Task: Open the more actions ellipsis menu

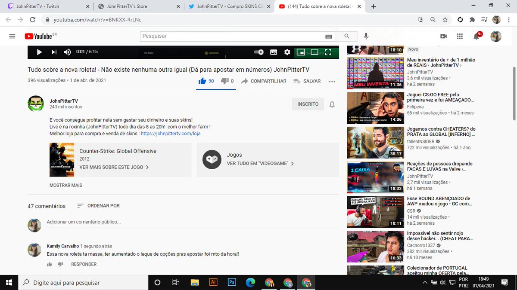Action: (x=332, y=81)
